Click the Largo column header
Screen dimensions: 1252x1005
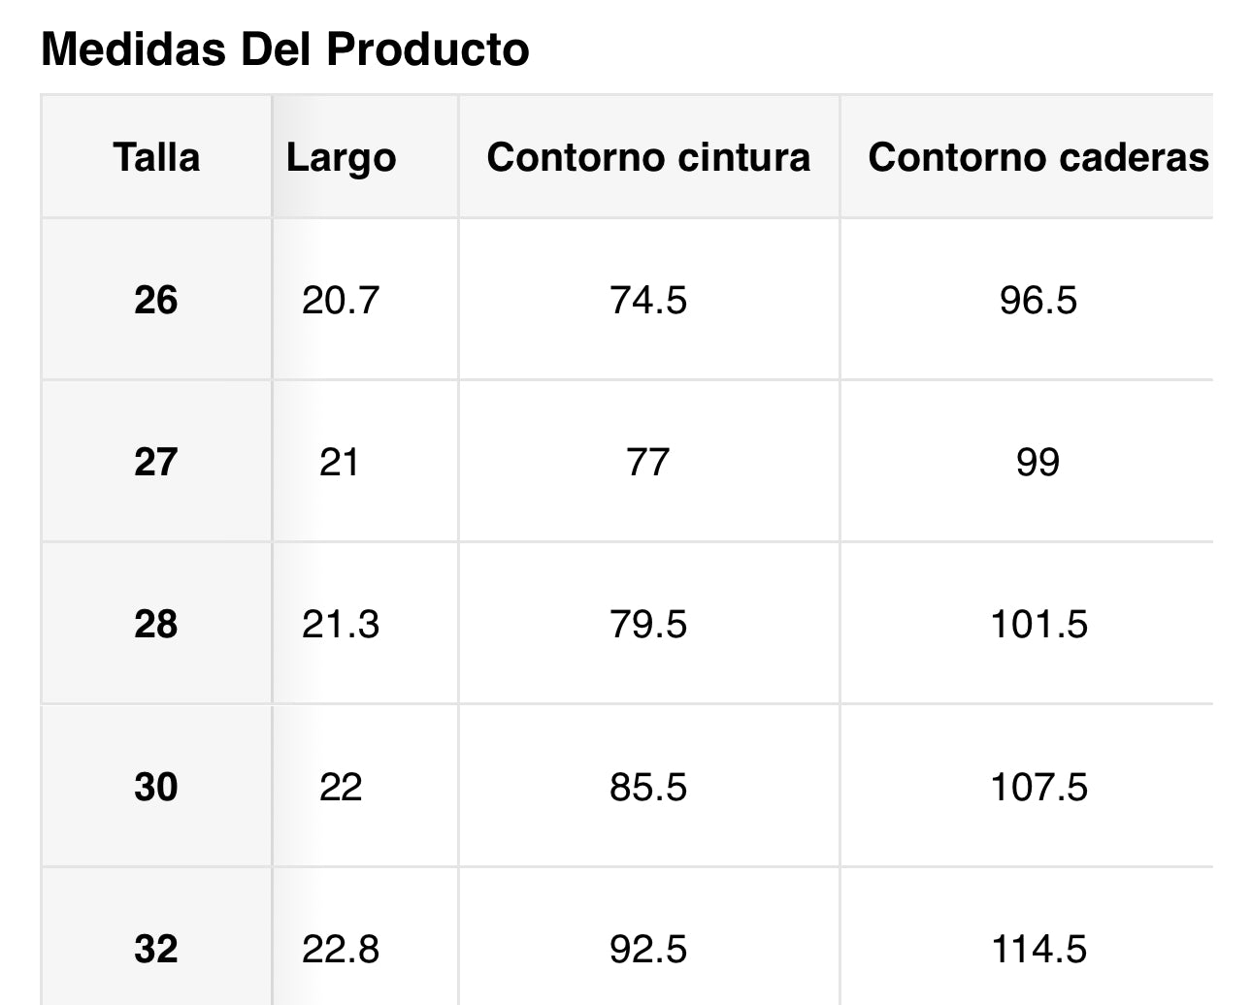[341, 158]
